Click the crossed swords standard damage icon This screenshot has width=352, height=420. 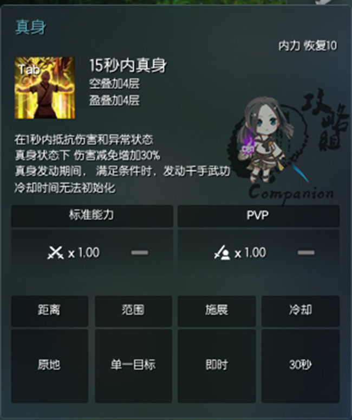55,252
